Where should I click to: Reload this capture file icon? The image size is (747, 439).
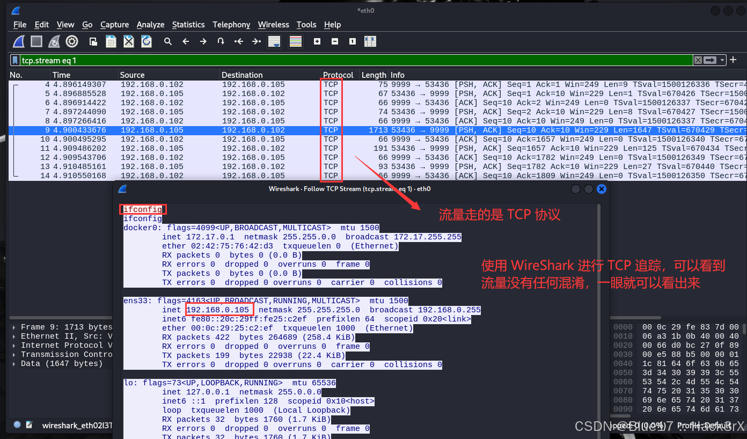point(146,41)
